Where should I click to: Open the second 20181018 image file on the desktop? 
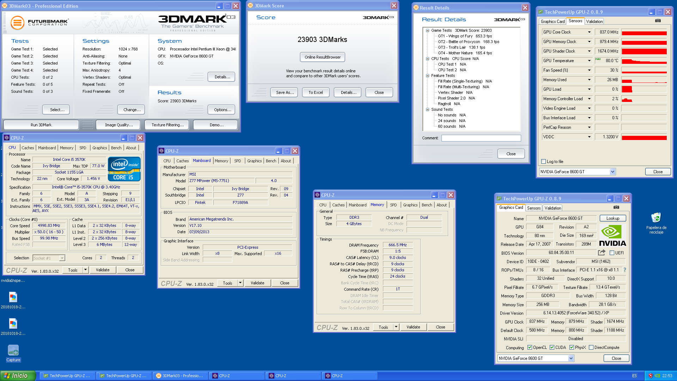(13, 327)
